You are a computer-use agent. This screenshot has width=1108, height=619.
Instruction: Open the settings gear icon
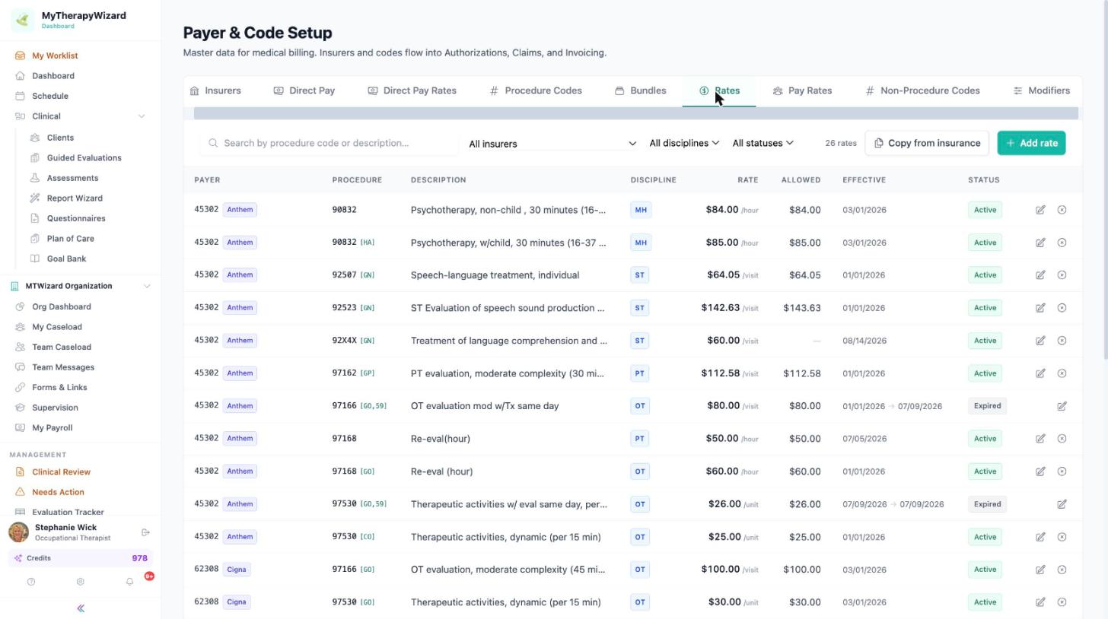[x=80, y=582]
